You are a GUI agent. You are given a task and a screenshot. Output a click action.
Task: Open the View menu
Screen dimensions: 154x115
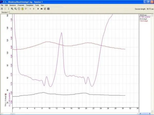pyautogui.click(x=42, y=5)
